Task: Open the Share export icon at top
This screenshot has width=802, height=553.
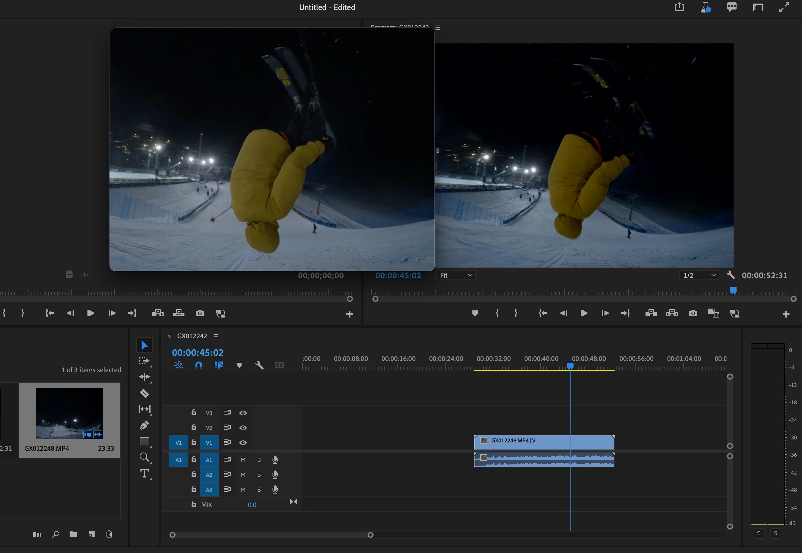Action: pos(679,7)
